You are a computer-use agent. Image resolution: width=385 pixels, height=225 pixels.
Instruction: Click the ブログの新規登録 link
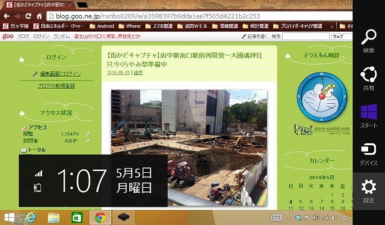(56, 86)
